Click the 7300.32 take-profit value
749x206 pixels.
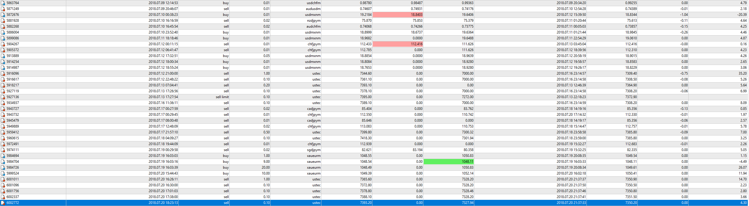click(468, 132)
